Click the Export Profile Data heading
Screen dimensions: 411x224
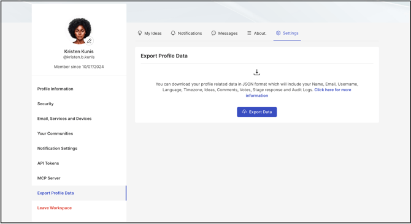pyautogui.click(x=164, y=56)
